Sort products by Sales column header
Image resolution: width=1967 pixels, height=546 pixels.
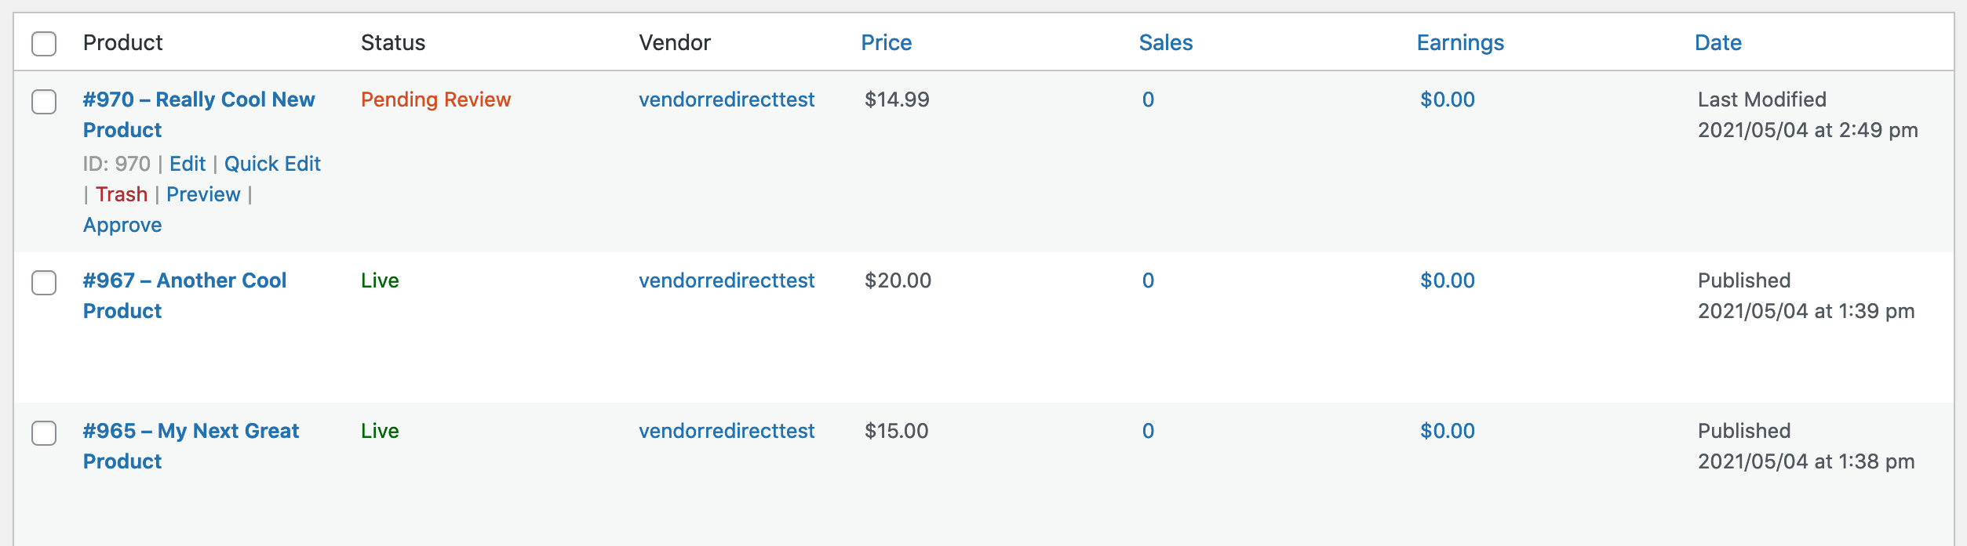pos(1165,43)
